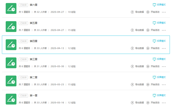
Task: Open more options for 第一章
Action: tap(164, 103)
